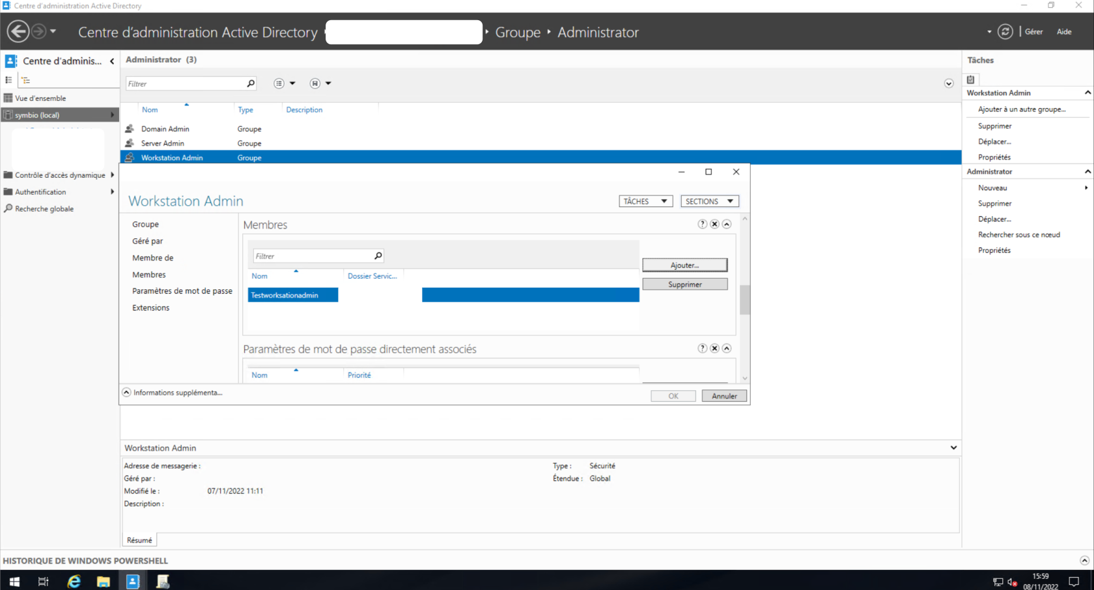Screen dimensions: 1094x590
Task: Click the Ajouter... button
Action: pos(685,265)
